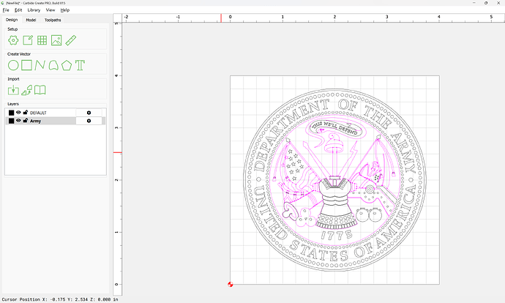Click the edit document setup icon
505x303 pixels.
pyautogui.click(x=28, y=40)
